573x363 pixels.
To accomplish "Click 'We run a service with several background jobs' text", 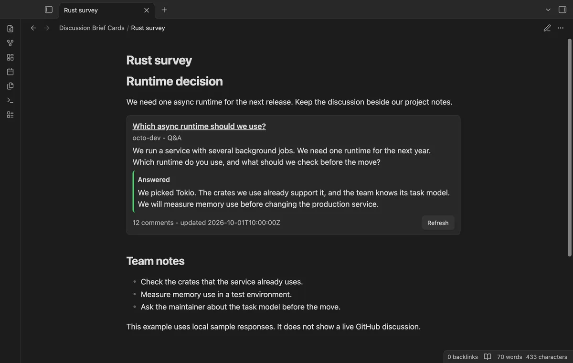I will tap(282, 156).
